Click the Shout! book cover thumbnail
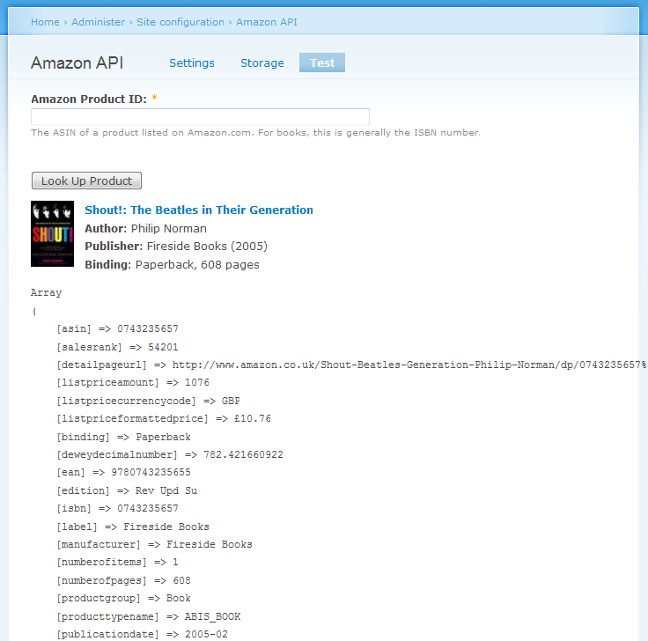648x641 pixels. click(x=53, y=233)
